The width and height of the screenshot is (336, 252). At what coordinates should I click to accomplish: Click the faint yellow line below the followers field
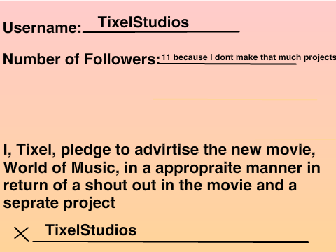[x=235, y=99]
